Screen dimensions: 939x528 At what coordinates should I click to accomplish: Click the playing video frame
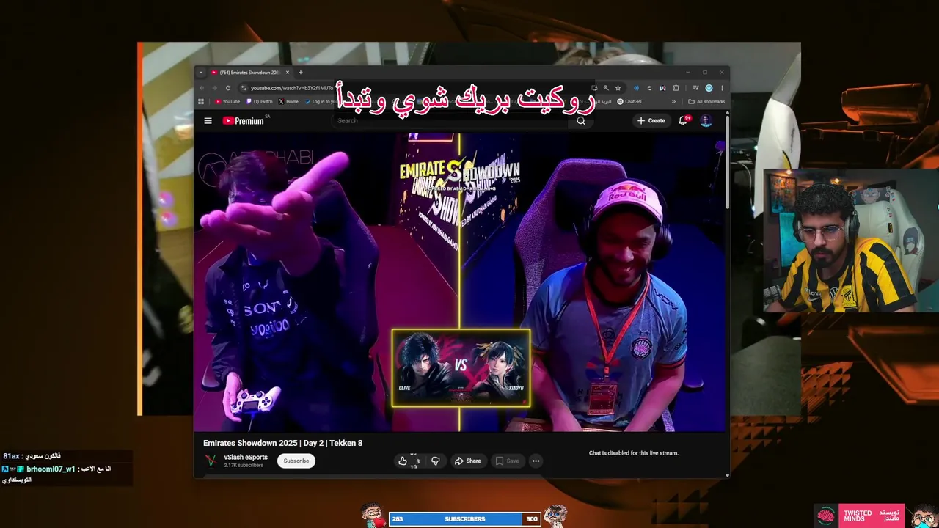(x=459, y=282)
